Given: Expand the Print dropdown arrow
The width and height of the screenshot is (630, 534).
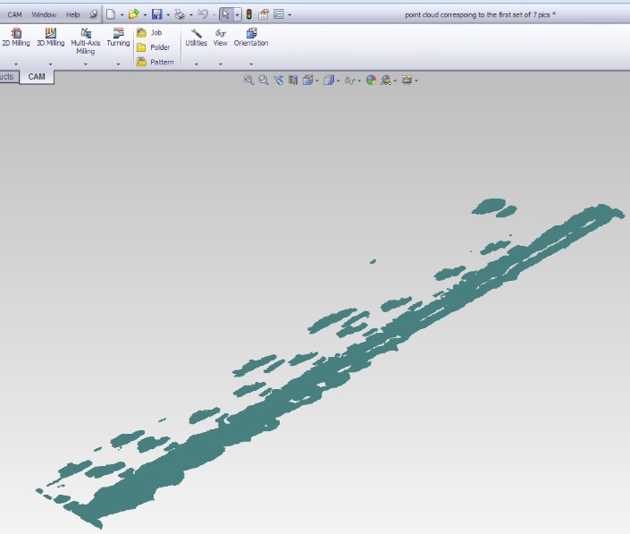Looking at the screenshot, I should coord(191,15).
